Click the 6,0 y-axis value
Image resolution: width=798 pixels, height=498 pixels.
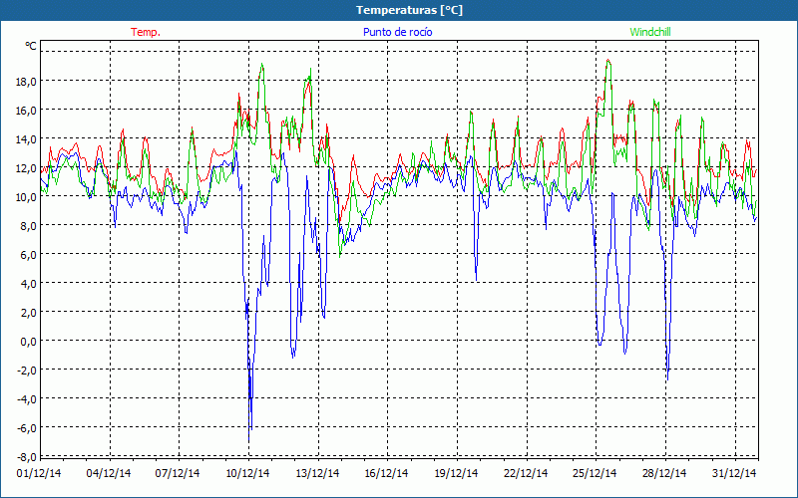(x=29, y=255)
